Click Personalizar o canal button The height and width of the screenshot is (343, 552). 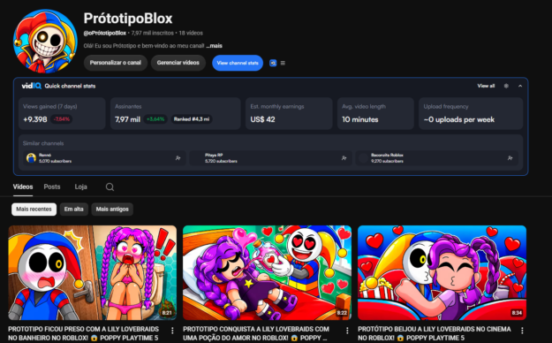pyautogui.click(x=116, y=63)
